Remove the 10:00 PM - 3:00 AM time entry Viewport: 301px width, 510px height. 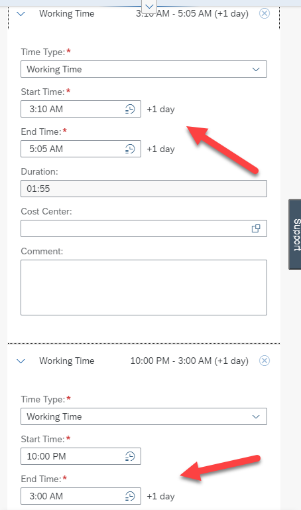coord(265,361)
